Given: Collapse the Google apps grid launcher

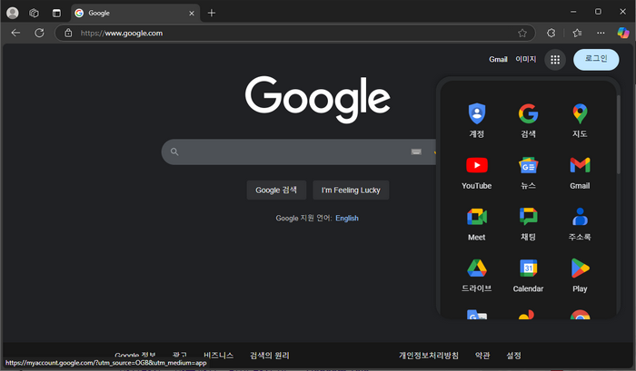Looking at the screenshot, I should click(555, 60).
